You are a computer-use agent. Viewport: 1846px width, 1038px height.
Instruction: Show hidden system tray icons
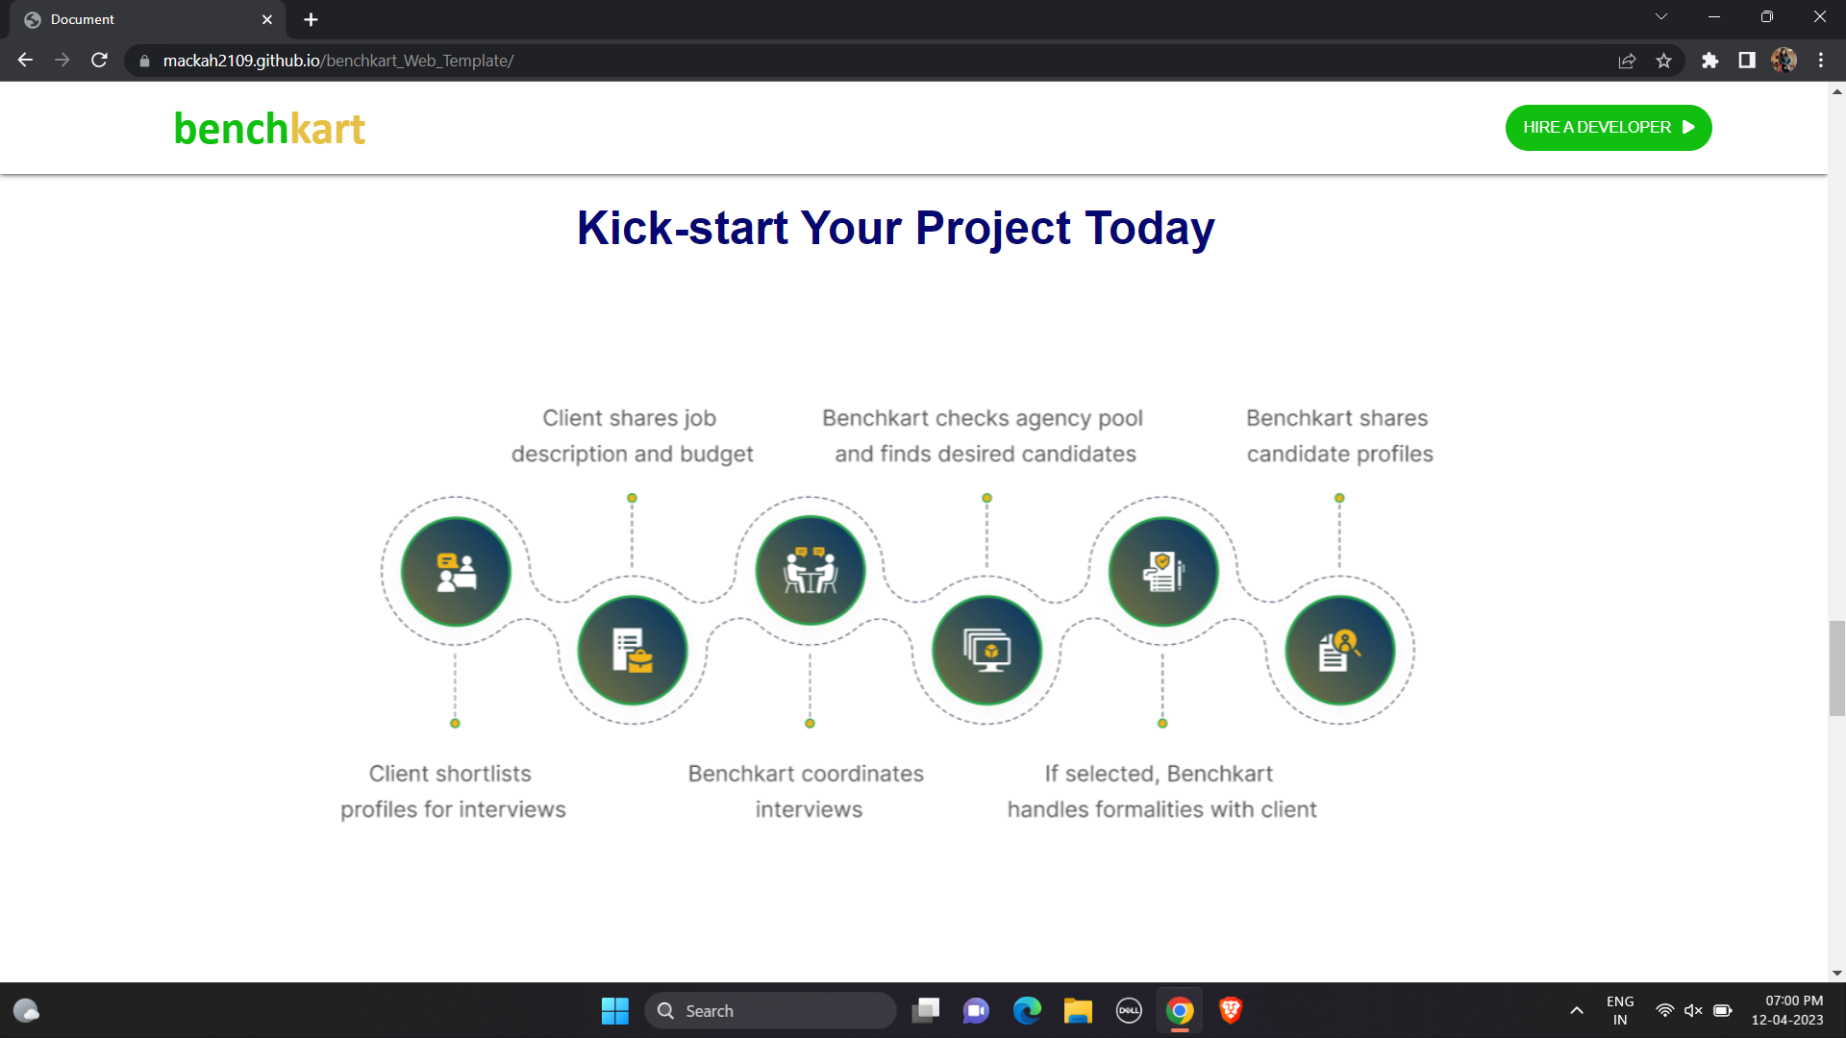1577,1010
